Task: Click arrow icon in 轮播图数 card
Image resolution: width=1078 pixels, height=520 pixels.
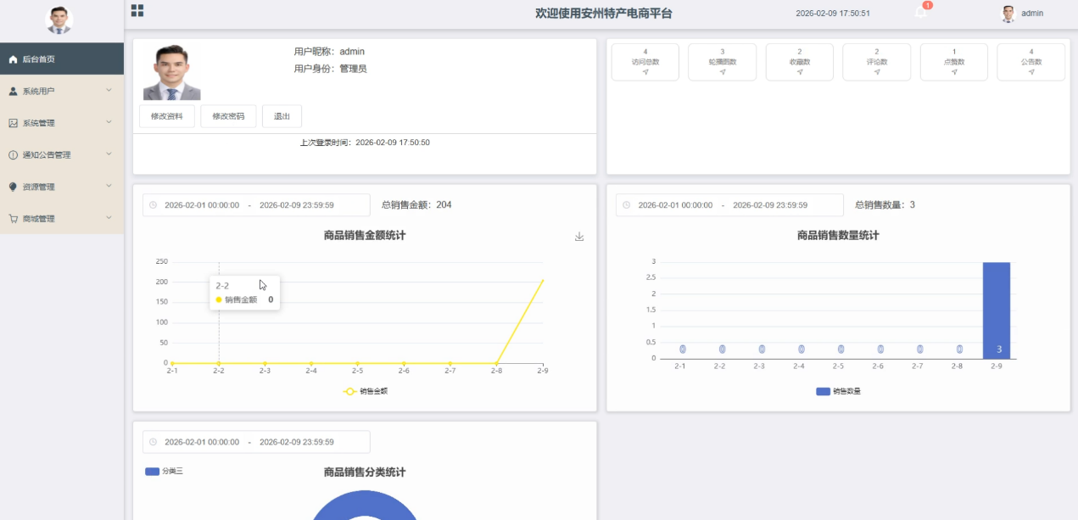Action: [x=723, y=72]
